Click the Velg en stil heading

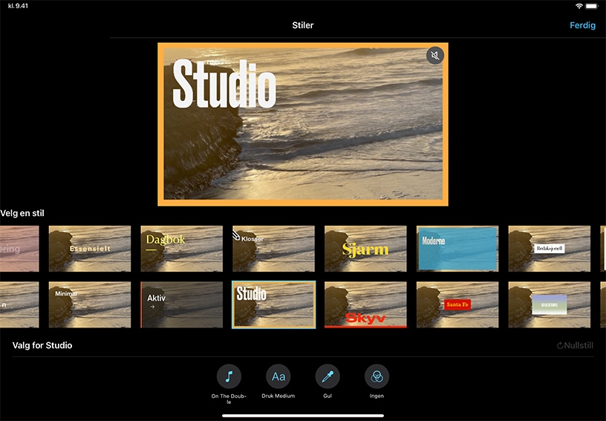(x=22, y=213)
